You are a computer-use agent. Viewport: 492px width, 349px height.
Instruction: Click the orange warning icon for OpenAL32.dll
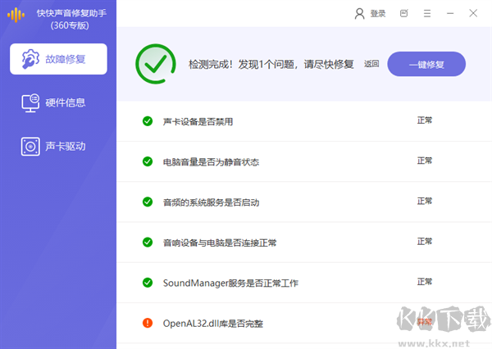148,323
